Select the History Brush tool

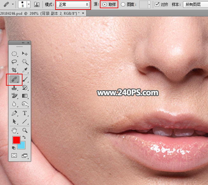click(25, 88)
